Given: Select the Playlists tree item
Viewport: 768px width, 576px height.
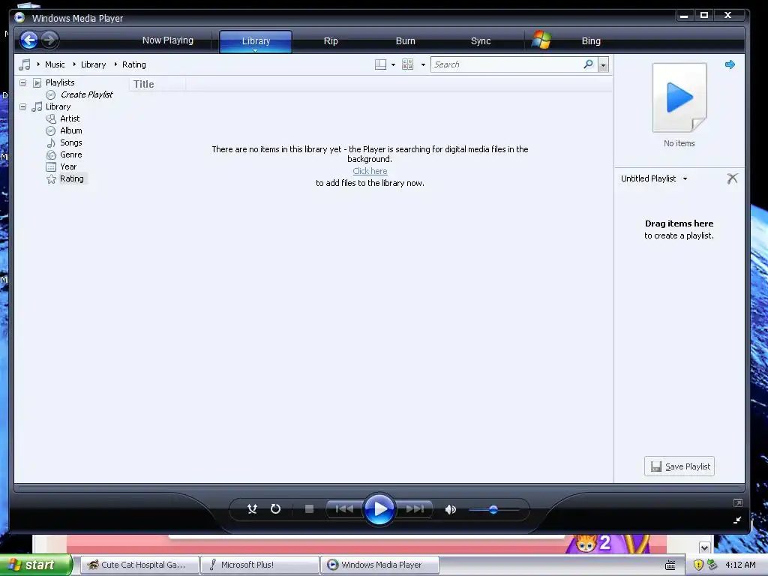Looking at the screenshot, I should coord(60,82).
